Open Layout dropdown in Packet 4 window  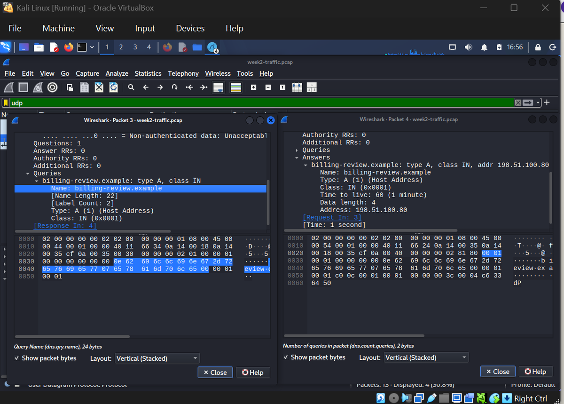(426, 357)
